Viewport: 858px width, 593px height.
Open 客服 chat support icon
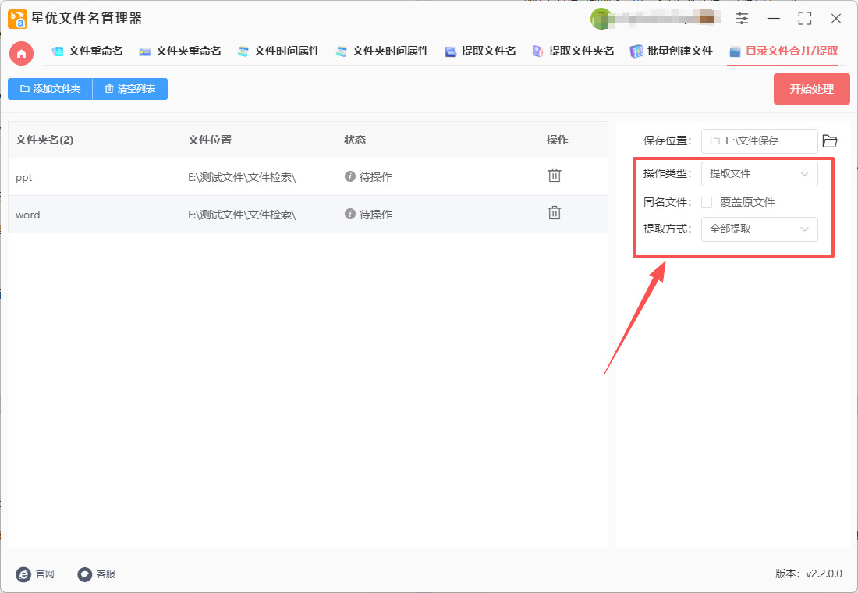tap(84, 573)
